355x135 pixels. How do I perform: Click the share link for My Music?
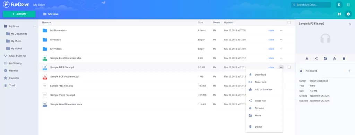[271, 39]
